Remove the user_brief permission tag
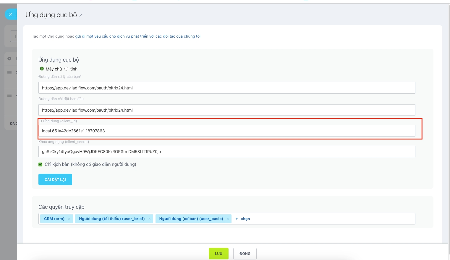The image size is (450, 260). (149, 219)
